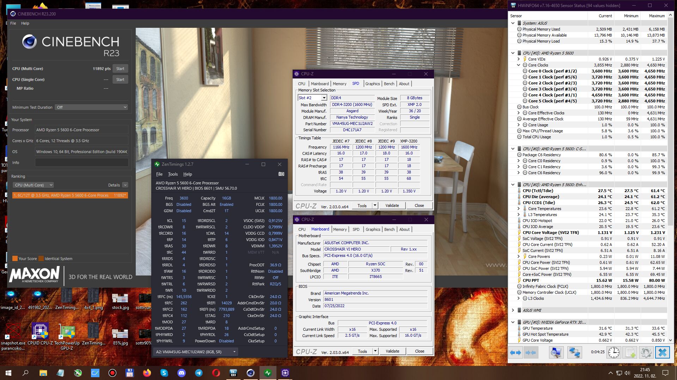This screenshot has height=380, width=677.
Task: Start Cinebench CPU Single Core test
Action: [120, 80]
